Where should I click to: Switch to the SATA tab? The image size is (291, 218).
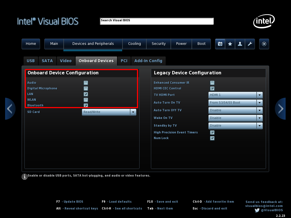click(x=47, y=61)
